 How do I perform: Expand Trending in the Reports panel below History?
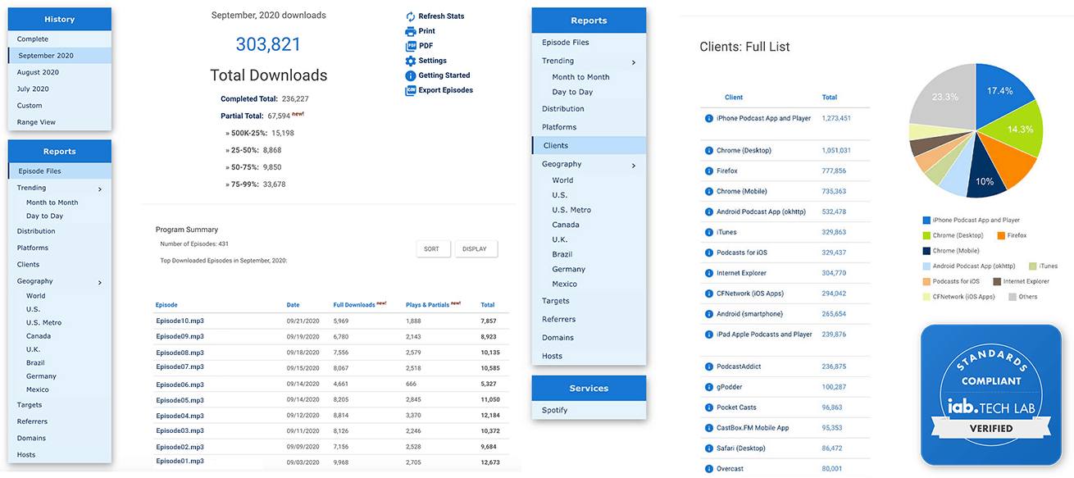pos(100,189)
